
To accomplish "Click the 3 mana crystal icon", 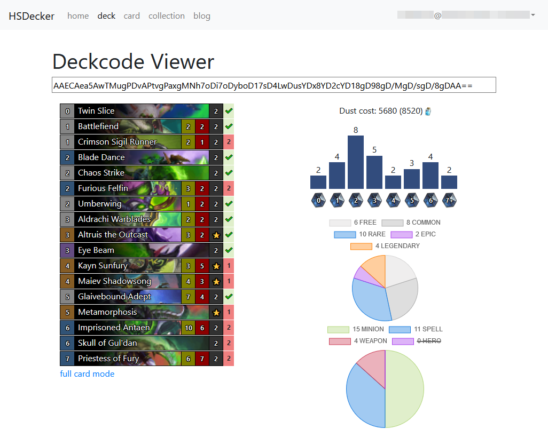I will pyautogui.click(x=374, y=200).
